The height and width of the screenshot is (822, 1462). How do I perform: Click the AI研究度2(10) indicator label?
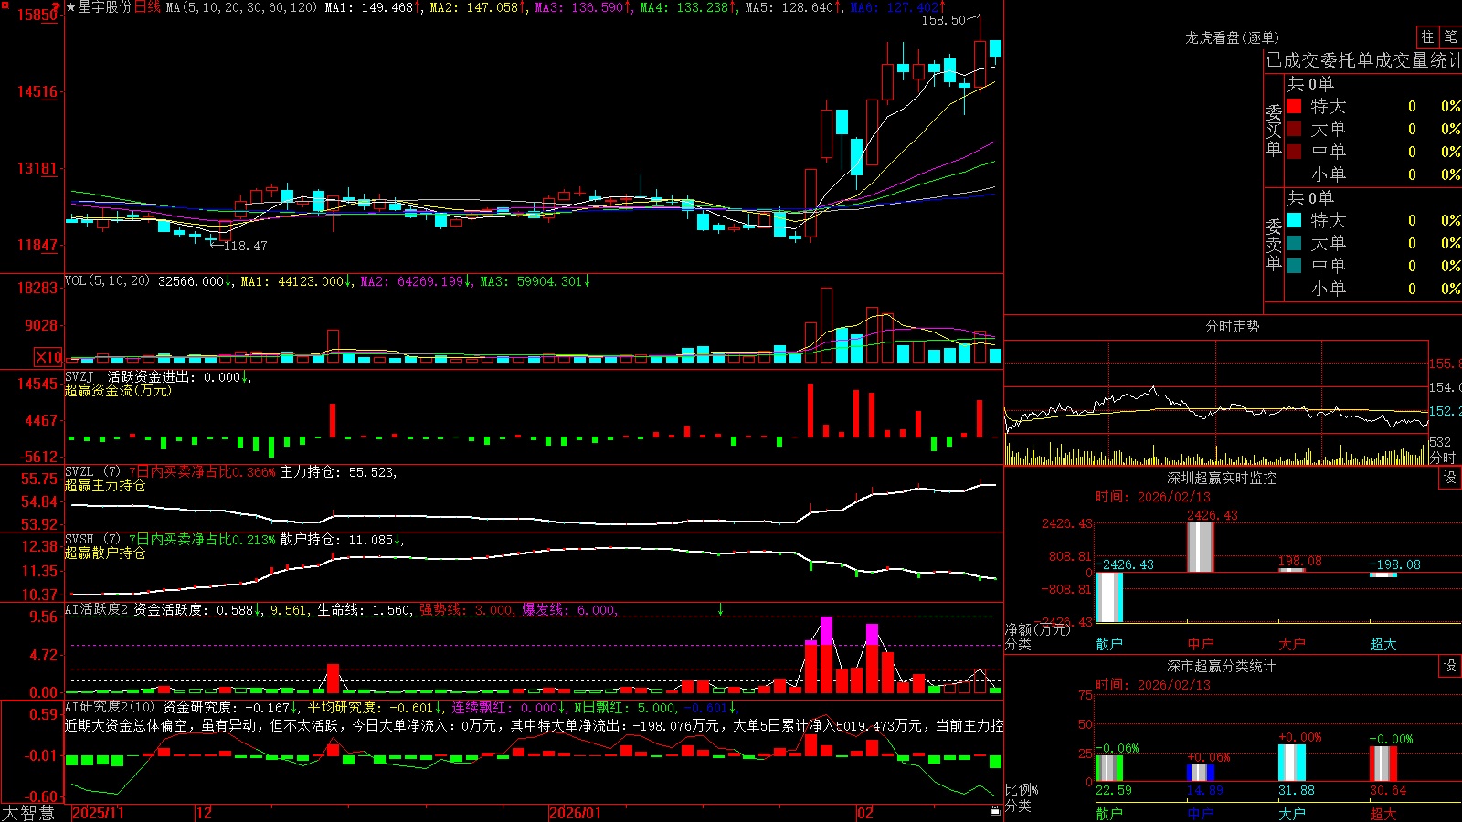pos(110,707)
